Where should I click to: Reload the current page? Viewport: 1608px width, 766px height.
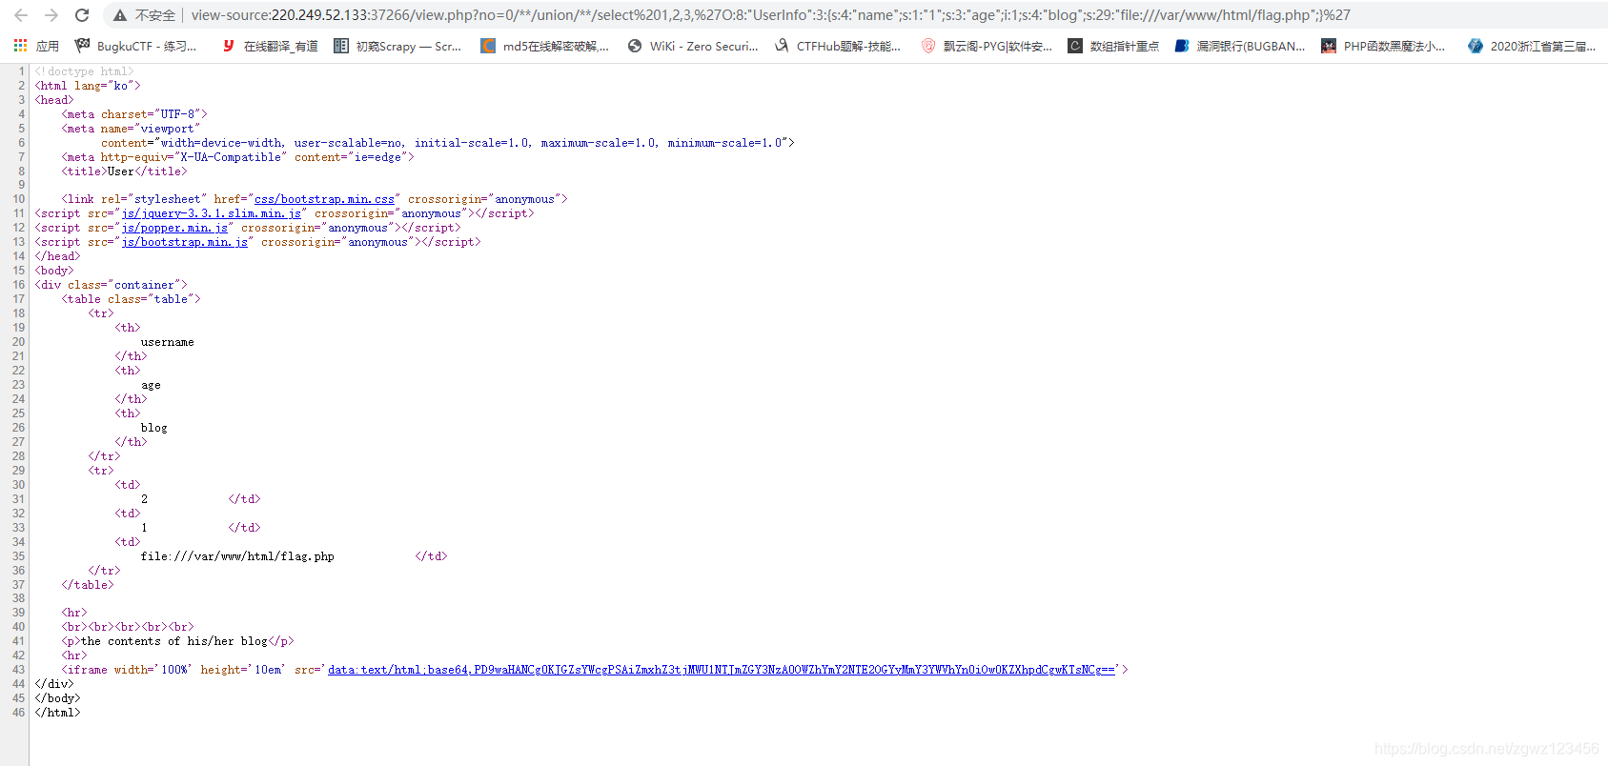[82, 15]
